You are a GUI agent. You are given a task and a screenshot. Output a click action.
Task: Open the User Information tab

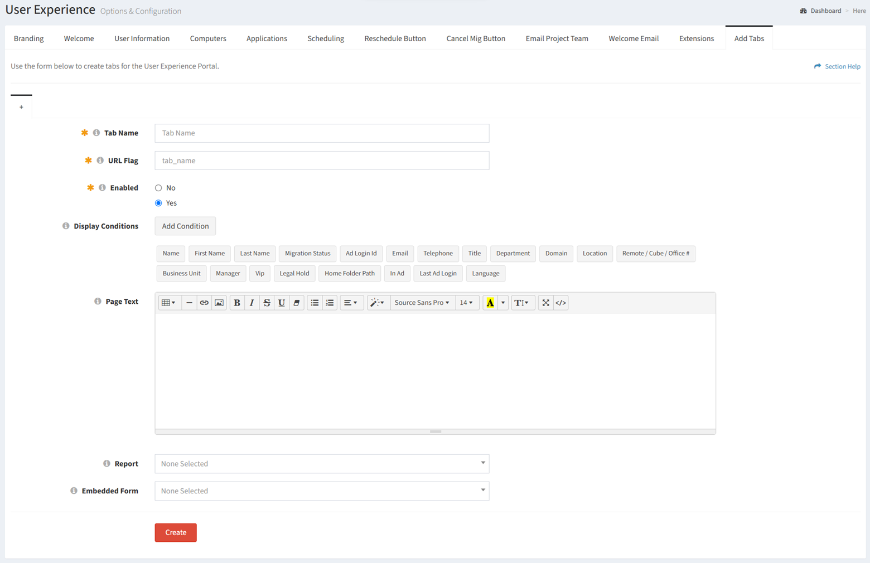tap(142, 38)
